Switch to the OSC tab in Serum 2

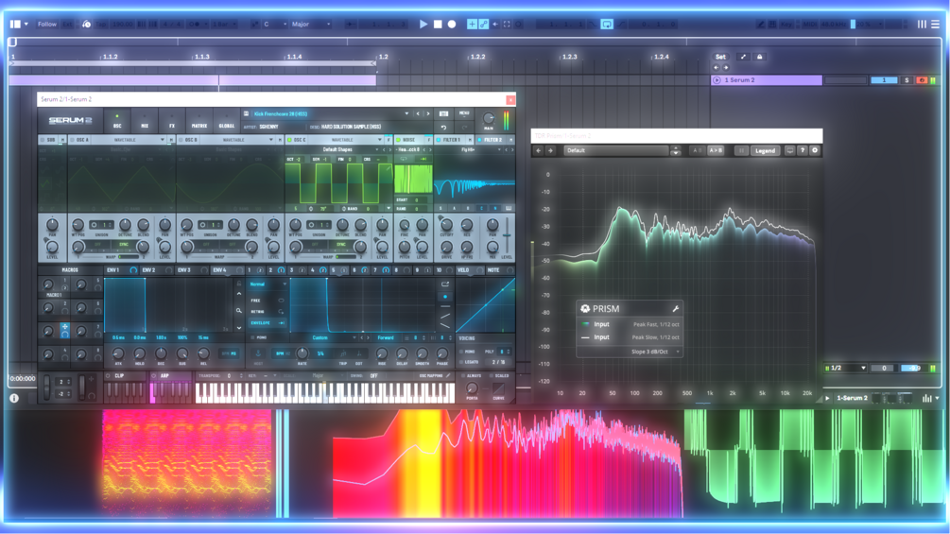[117, 120]
